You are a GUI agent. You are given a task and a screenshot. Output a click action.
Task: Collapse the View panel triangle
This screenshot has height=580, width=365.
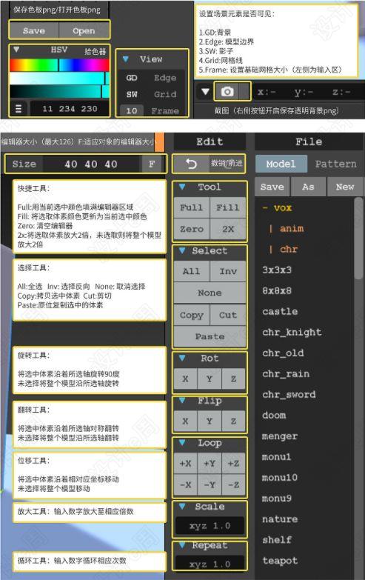click(x=125, y=59)
